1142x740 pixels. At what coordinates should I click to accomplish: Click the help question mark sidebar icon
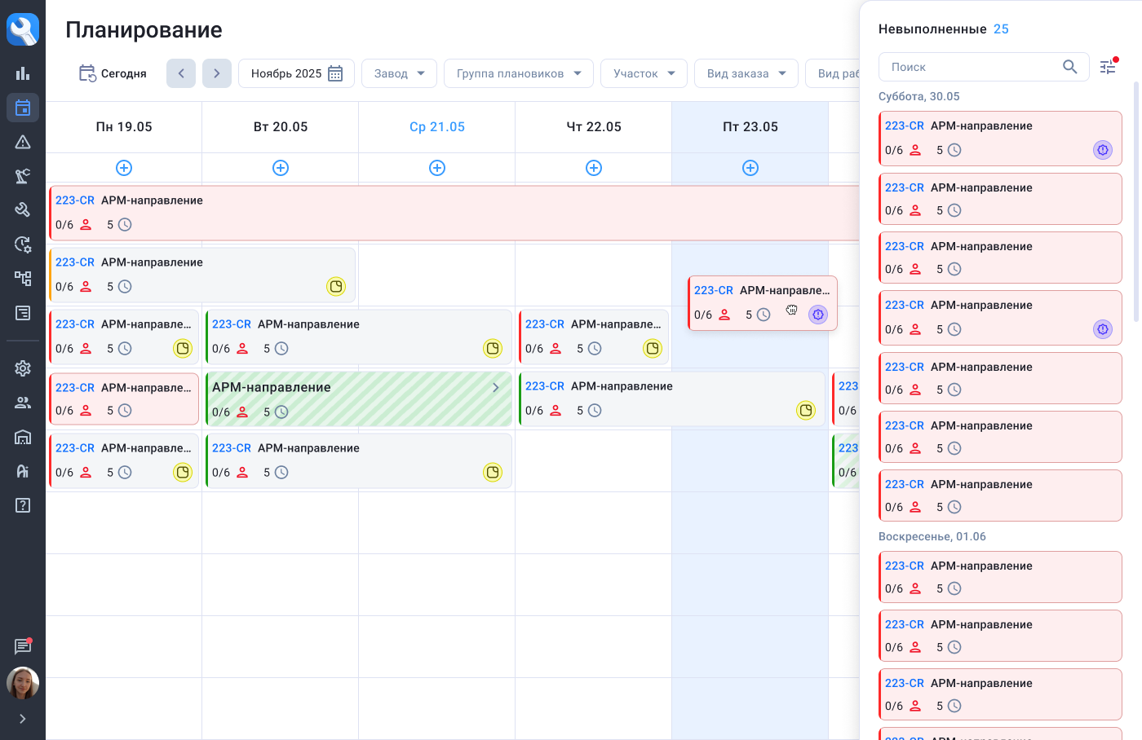[x=23, y=505]
